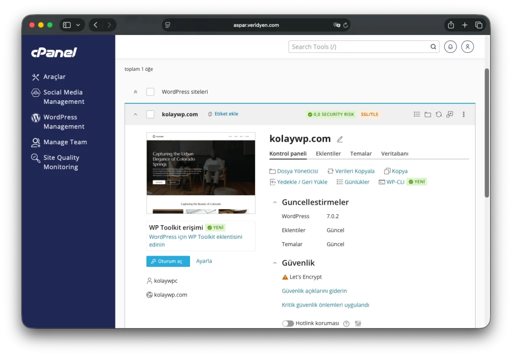Toggle Hotlink koruması switch
This screenshot has width=512, height=357.
click(288, 323)
